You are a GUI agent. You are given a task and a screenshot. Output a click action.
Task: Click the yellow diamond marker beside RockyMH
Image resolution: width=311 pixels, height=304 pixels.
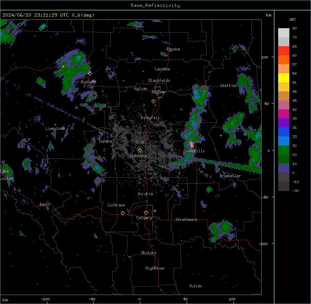(90, 73)
